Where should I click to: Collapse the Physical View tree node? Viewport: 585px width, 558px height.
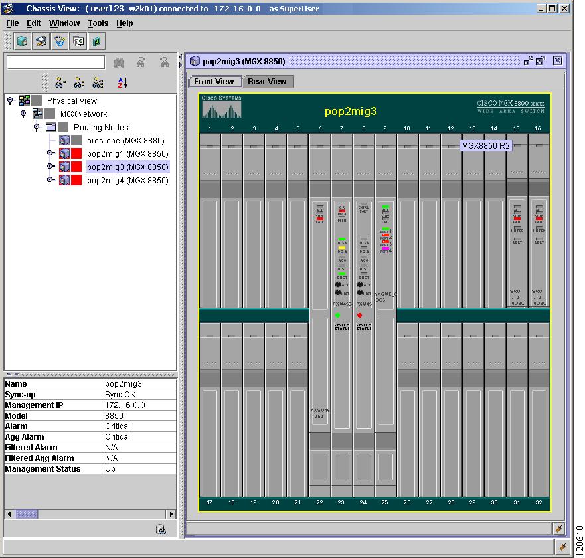(x=10, y=100)
